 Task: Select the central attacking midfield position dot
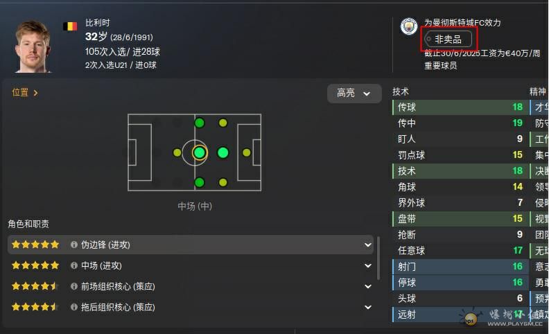point(223,152)
